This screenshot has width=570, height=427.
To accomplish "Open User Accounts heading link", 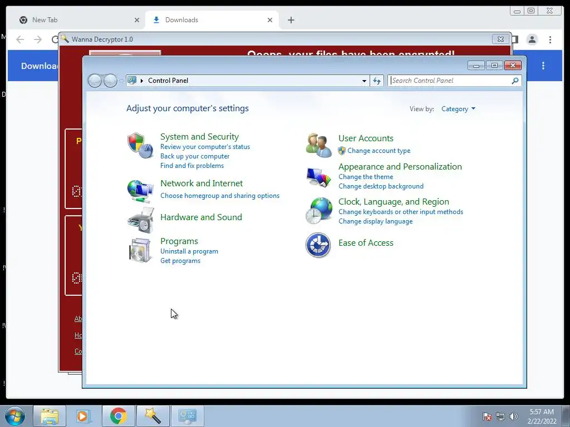I will point(366,138).
